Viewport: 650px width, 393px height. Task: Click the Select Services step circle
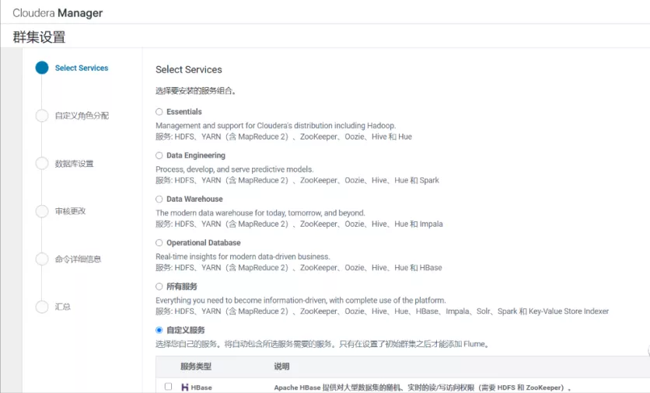pyautogui.click(x=42, y=68)
